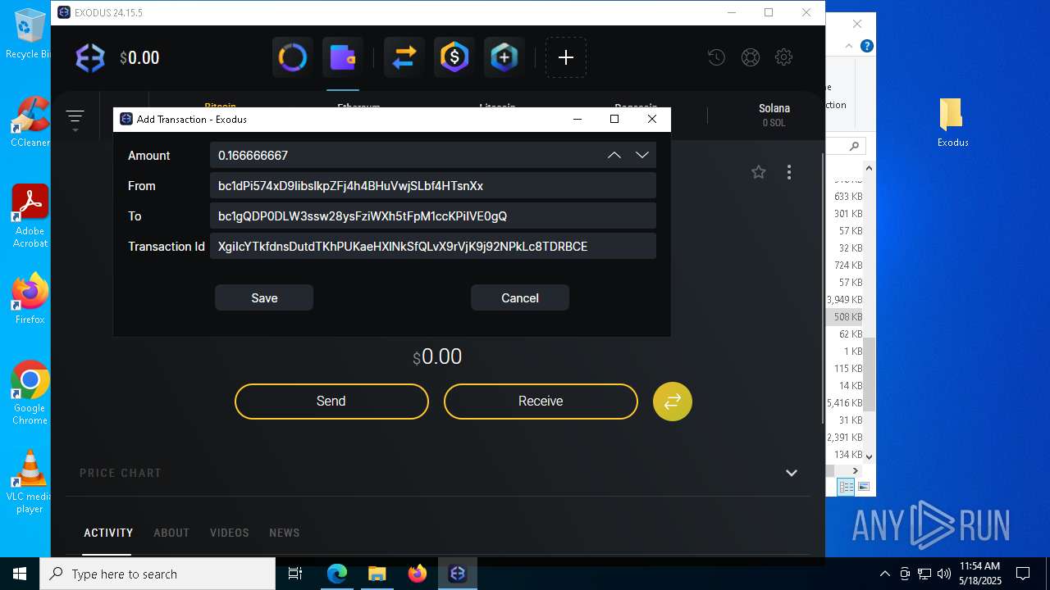Open the notification center icon

(1023, 574)
